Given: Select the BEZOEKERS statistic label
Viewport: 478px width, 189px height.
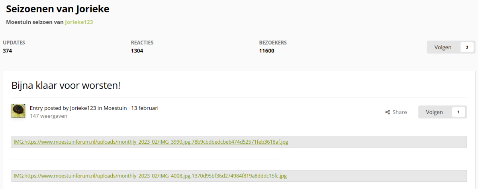Looking at the screenshot, I should (x=273, y=43).
